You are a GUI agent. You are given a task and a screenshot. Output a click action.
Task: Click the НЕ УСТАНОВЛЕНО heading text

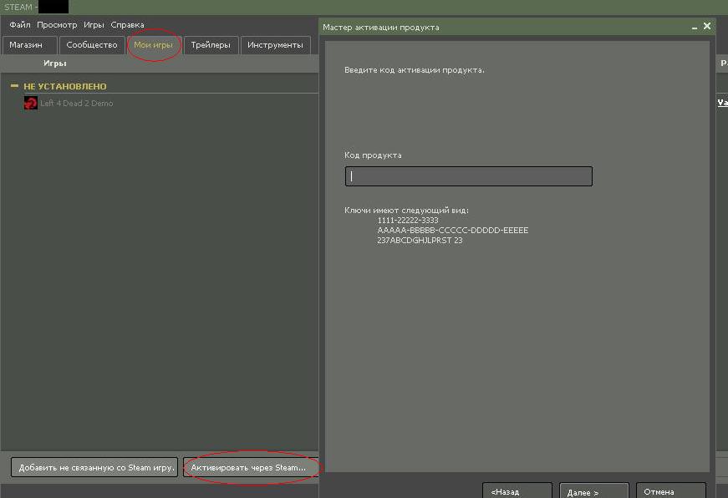click(x=65, y=86)
